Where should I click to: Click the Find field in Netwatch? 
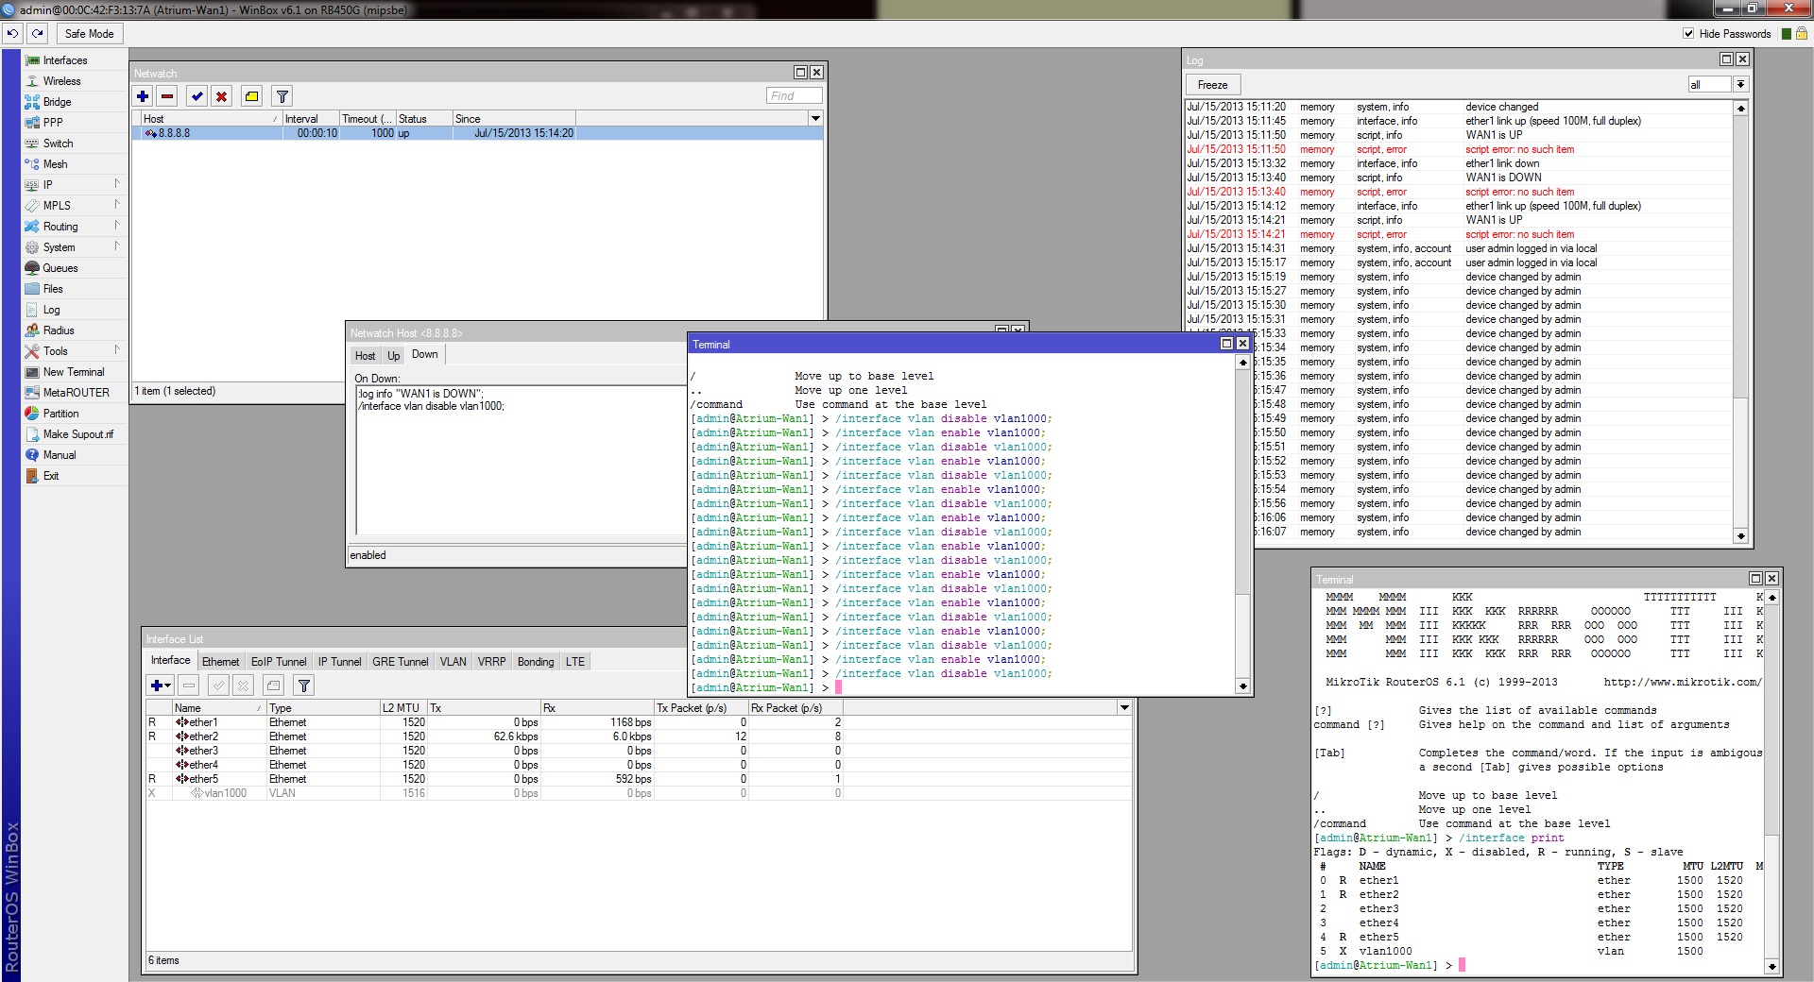[x=793, y=95]
